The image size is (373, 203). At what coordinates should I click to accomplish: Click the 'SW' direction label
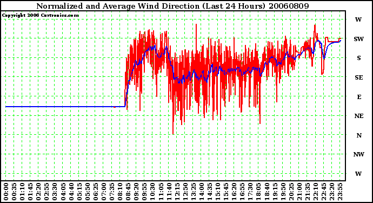point(358,39)
